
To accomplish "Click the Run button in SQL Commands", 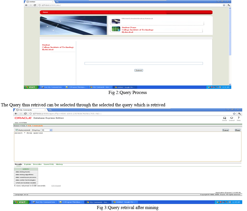I will tap(237, 130).
